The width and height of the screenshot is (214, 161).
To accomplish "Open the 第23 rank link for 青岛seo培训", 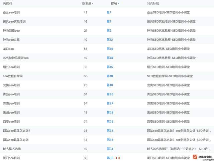I will [x=110, y=94].
